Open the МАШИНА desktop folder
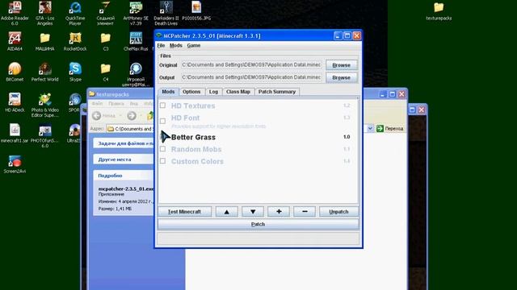This screenshot has height=290, width=517. click(45, 41)
